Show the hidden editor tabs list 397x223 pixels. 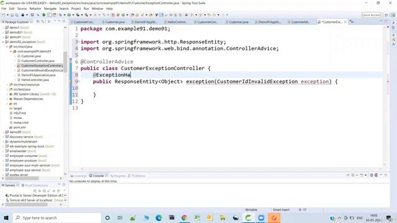click(x=352, y=22)
